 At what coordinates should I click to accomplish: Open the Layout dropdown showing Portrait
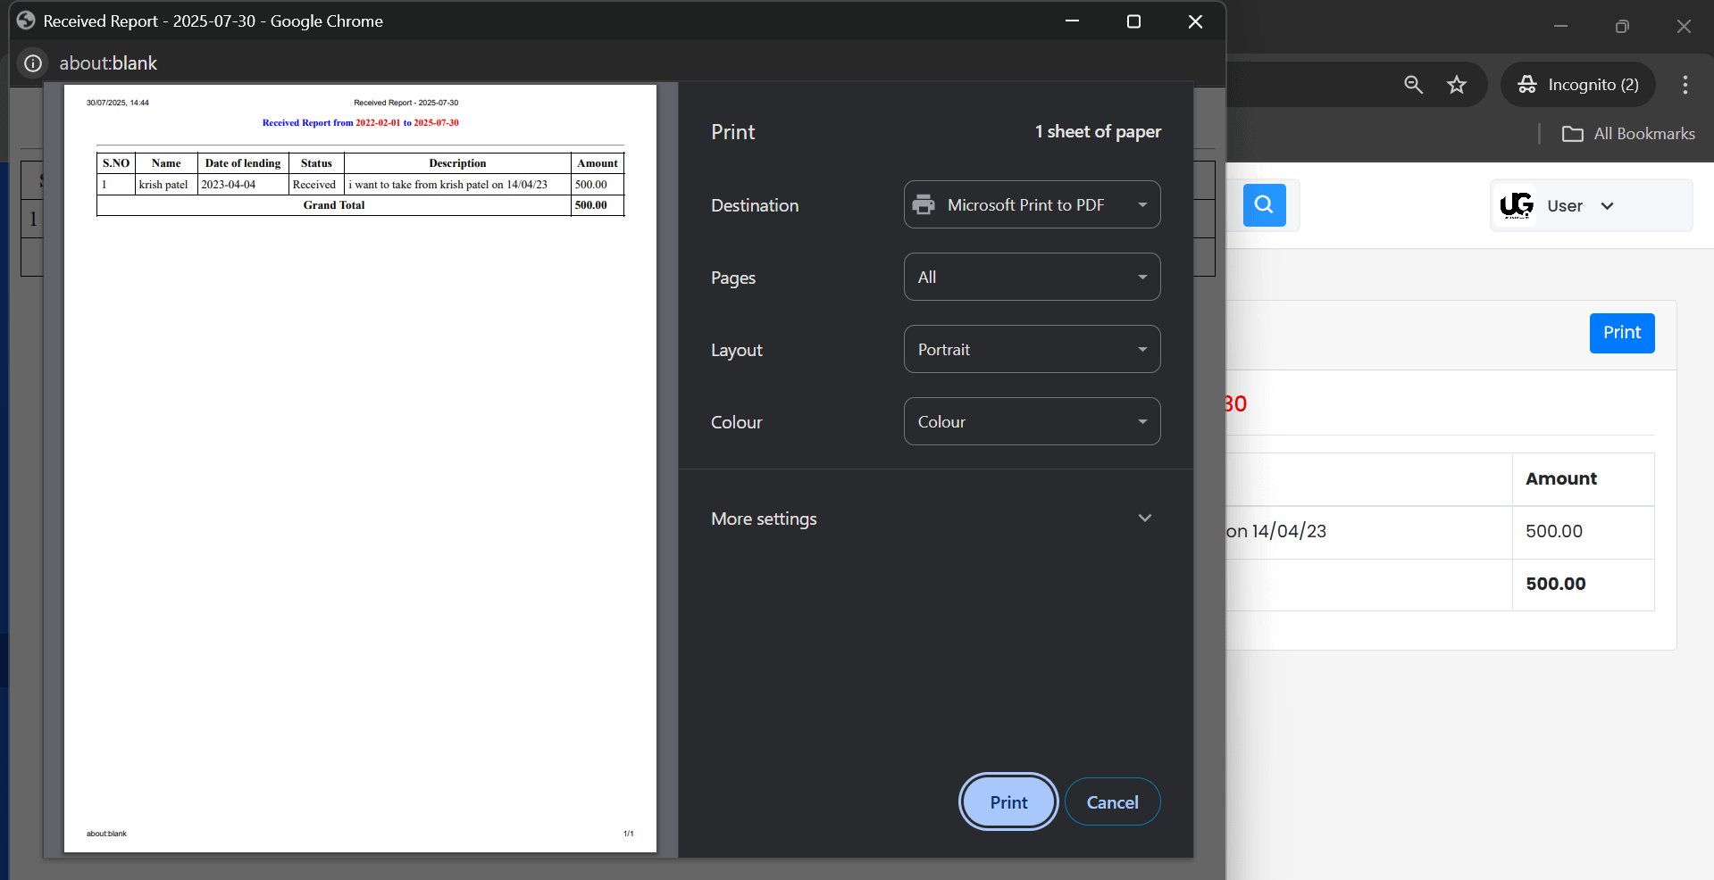1032,349
